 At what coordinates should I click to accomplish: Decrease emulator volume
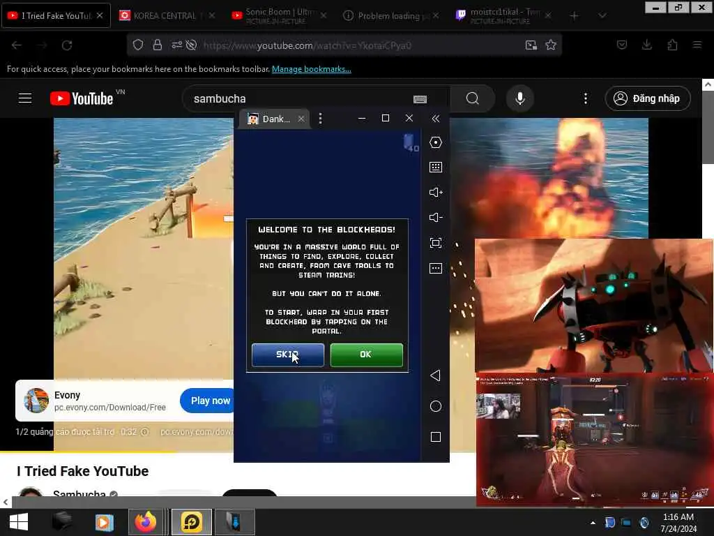[x=436, y=218]
